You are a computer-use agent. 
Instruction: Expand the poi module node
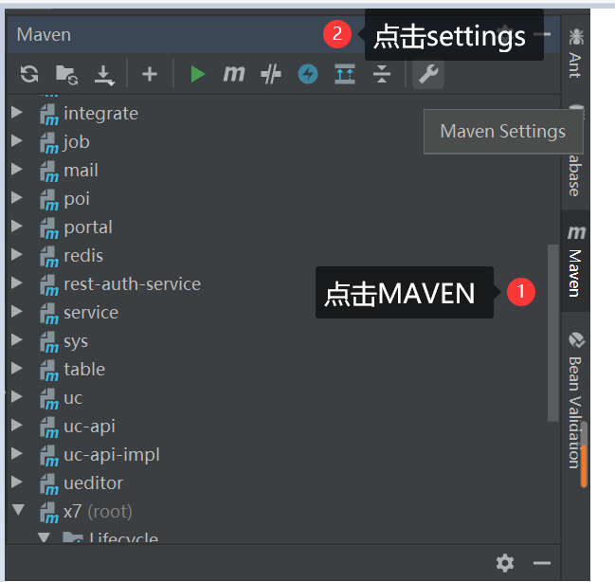(x=17, y=197)
